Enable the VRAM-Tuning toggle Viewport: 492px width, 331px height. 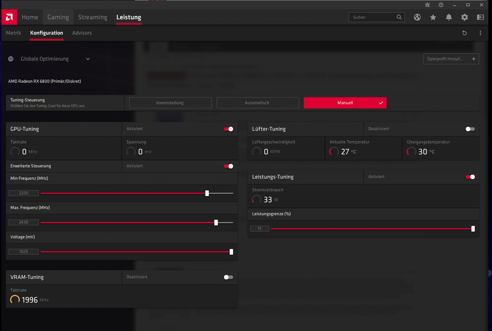pos(229,277)
